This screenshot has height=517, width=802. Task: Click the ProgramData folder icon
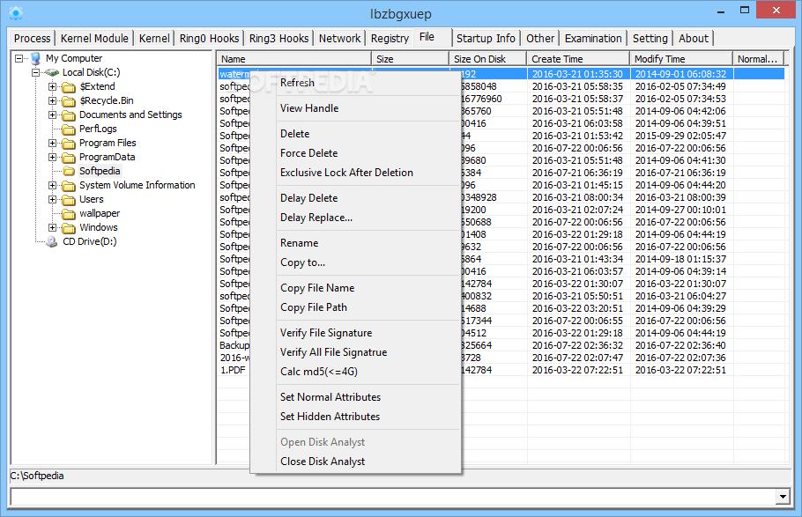[x=69, y=158]
